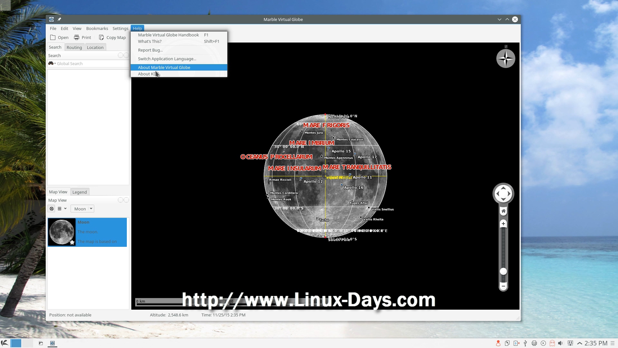Click the zoom slider handle
Image resolution: width=618 pixels, height=348 pixels.
(x=503, y=271)
